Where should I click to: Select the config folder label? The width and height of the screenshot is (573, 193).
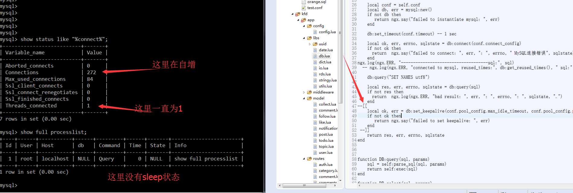318,26
